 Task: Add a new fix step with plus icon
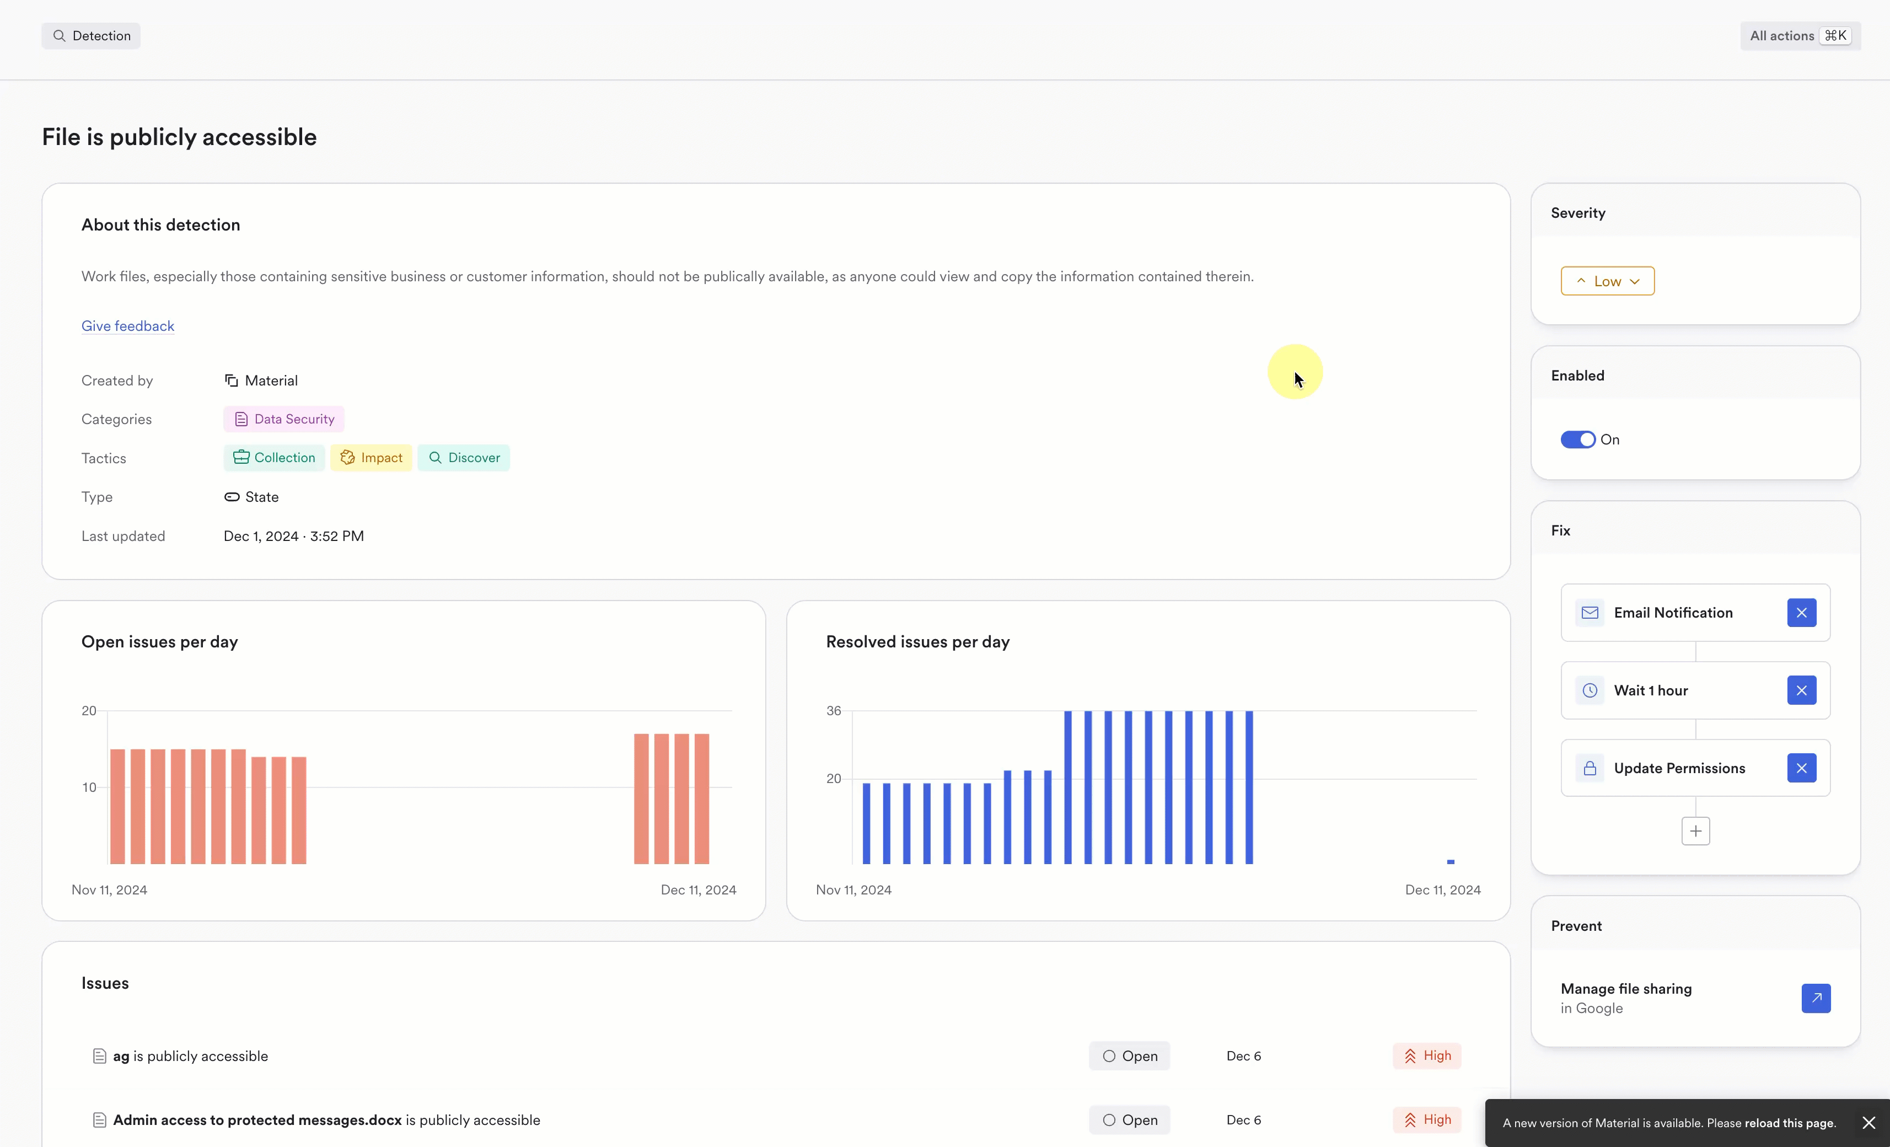click(x=1695, y=831)
